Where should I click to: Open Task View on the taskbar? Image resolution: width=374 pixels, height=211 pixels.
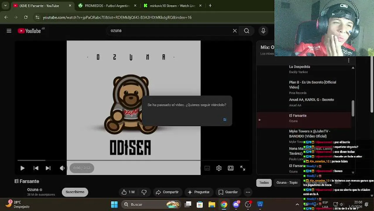coord(188,204)
